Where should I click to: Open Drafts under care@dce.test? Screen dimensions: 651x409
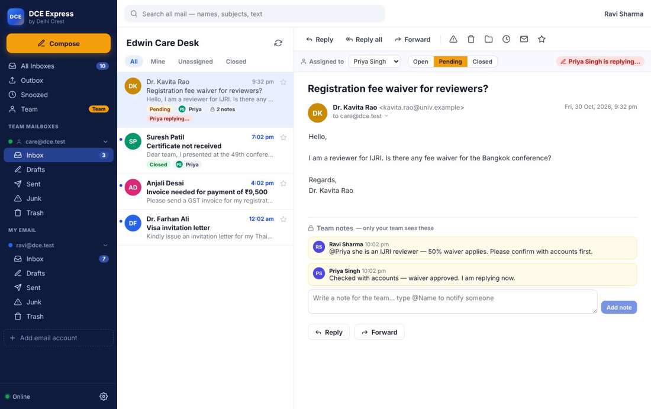[59, 169]
